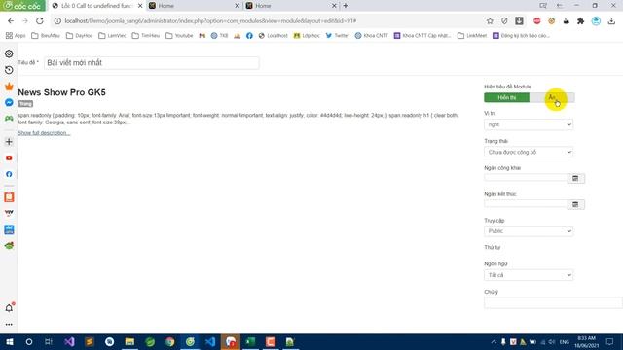Set module title to Ẩn

[x=552, y=97]
